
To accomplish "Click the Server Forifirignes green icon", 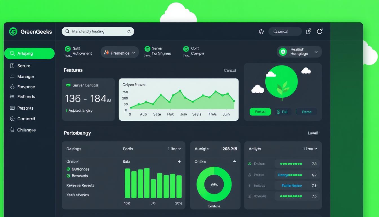I will point(147,49).
